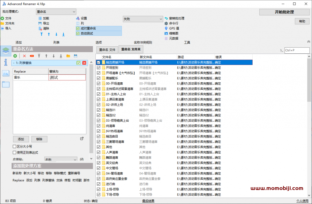The width and height of the screenshot is (312, 204).
Task: Open the 应用到 名称 dropdown
Action: [x=61, y=159]
